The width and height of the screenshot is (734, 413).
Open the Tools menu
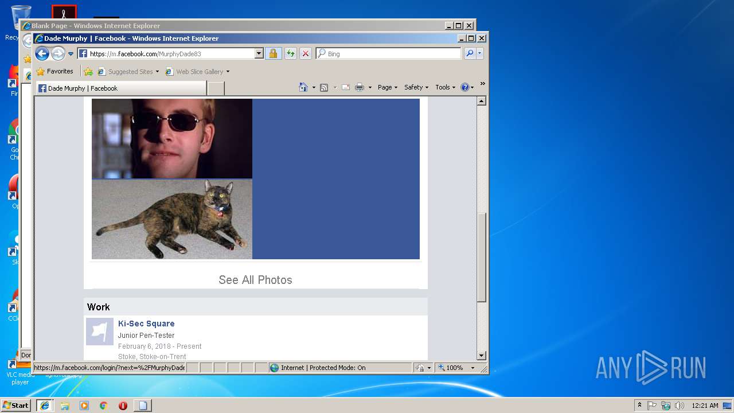point(446,87)
